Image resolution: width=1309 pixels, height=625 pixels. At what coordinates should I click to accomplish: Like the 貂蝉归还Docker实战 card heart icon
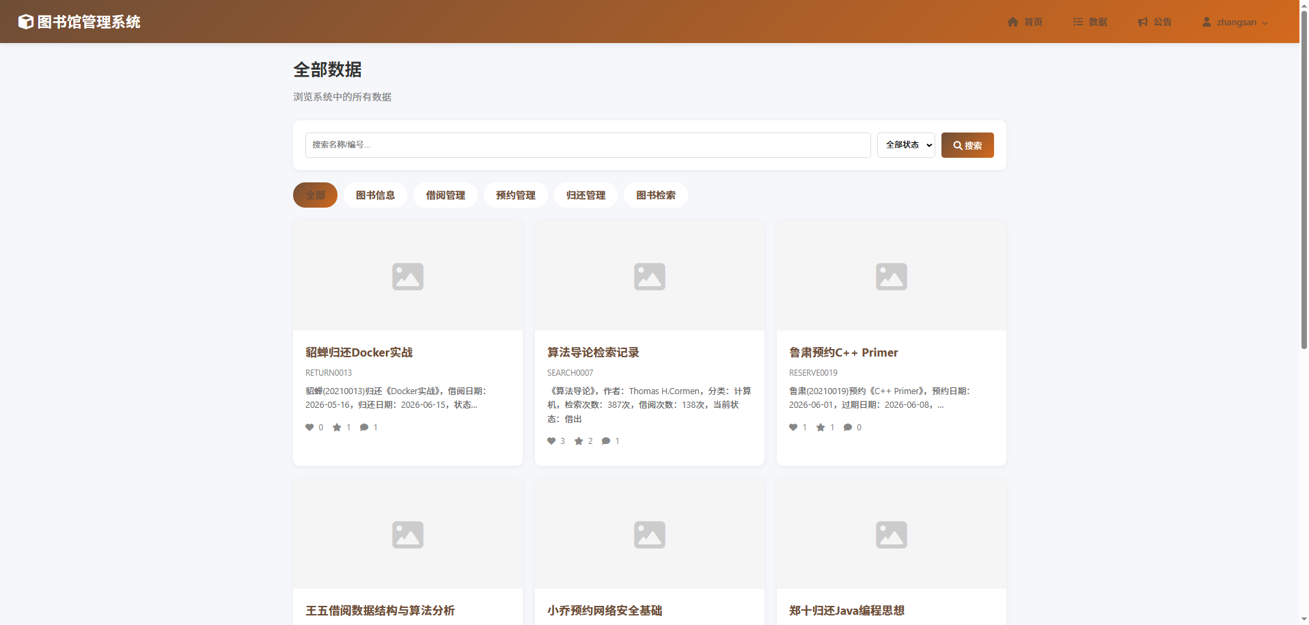point(309,428)
